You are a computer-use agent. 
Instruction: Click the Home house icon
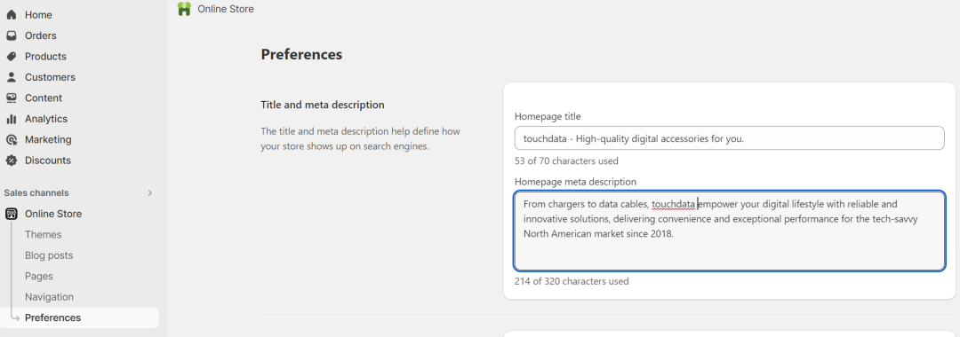(11, 15)
